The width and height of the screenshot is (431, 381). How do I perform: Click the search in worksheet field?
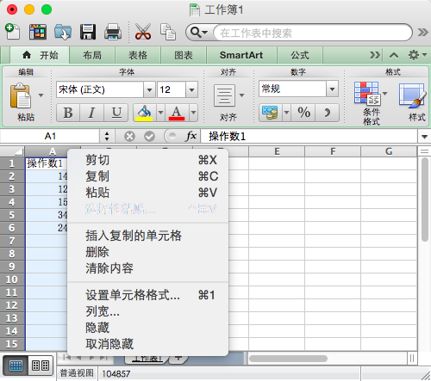point(313,33)
